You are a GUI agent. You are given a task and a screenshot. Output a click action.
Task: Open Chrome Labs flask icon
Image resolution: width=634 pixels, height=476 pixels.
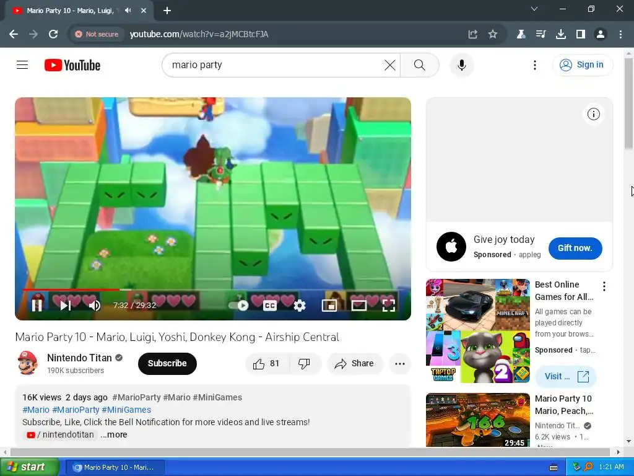pyautogui.click(x=521, y=34)
